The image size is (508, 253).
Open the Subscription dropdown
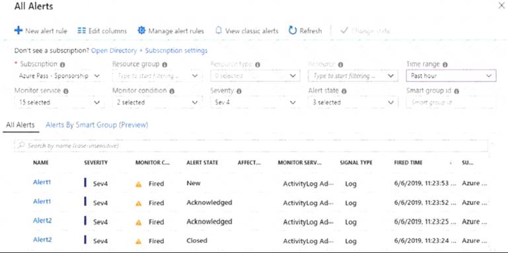point(59,76)
